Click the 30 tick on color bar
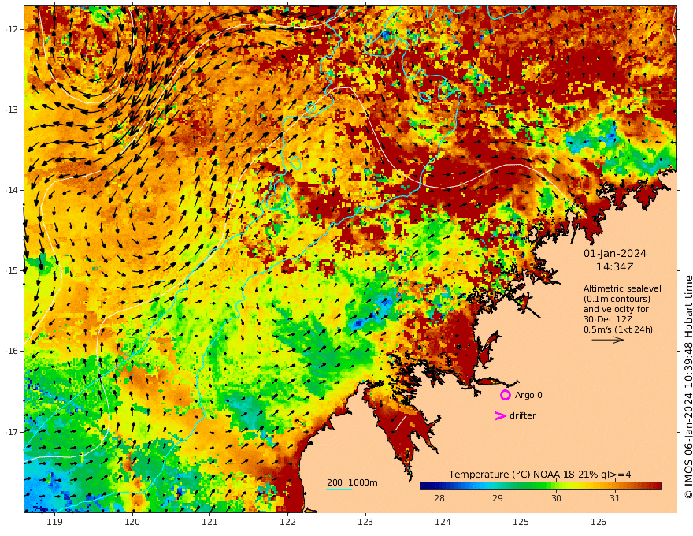This screenshot has height=536, width=693. (x=556, y=498)
